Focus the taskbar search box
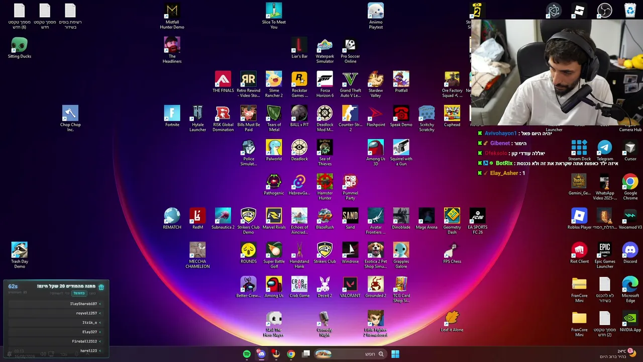This screenshot has width=643, height=362. coord(350,354)
